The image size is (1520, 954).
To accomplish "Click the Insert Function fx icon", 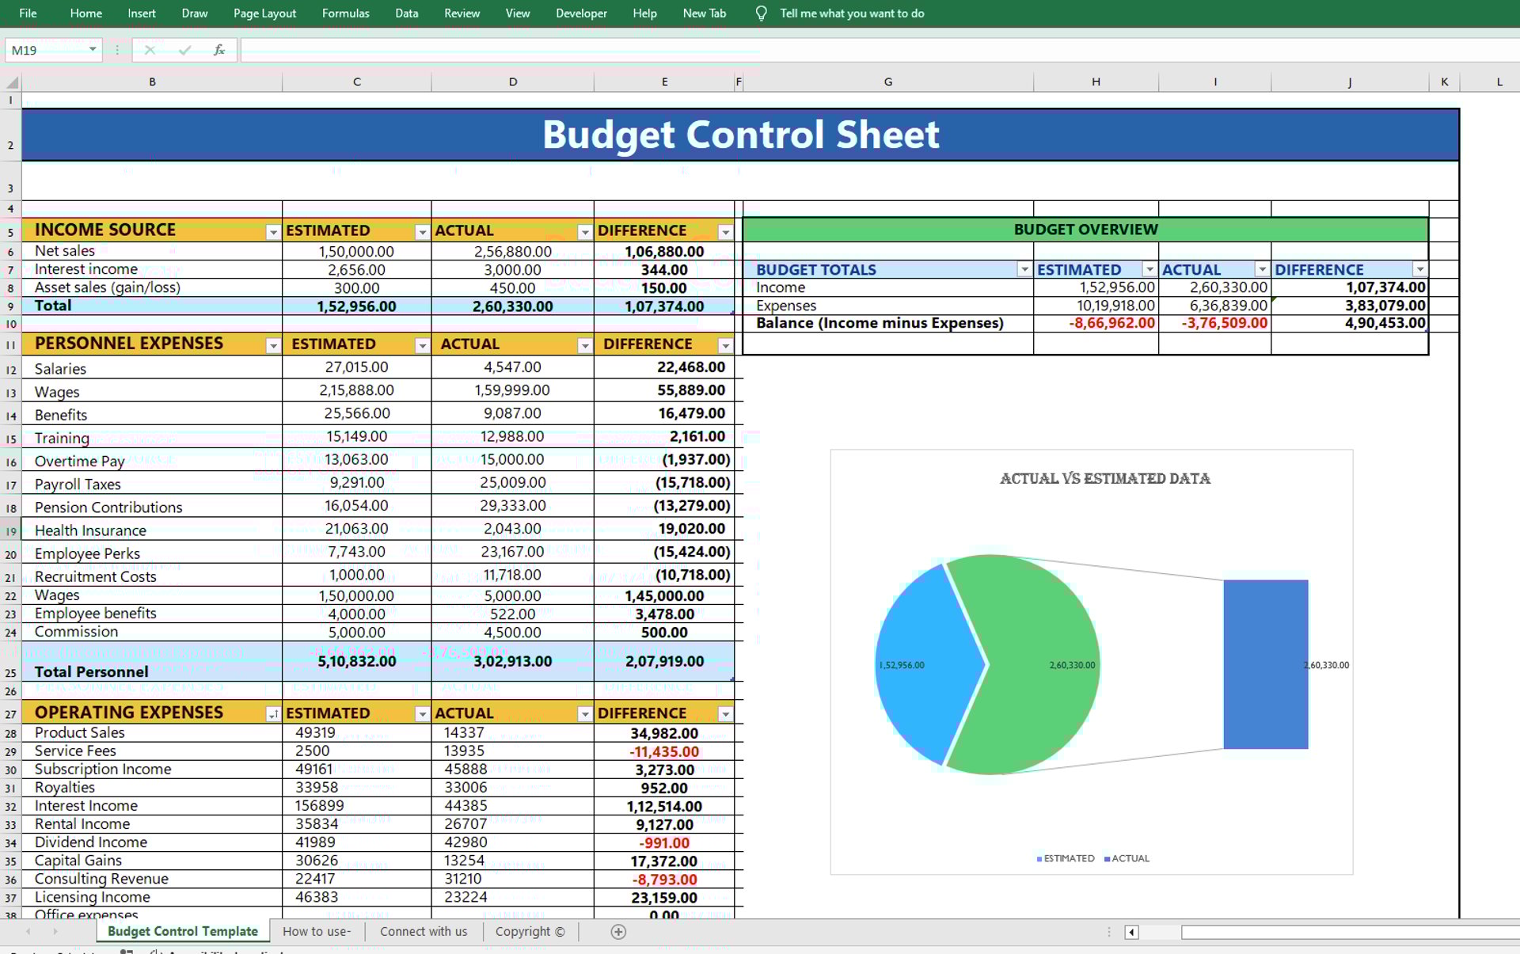I will pos(219,50).
